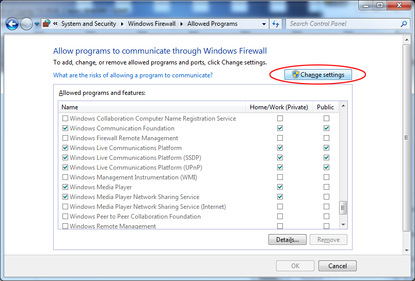Select Windows Remote Management list row text
The image size is (415, 281).
[x=113, y=226]
